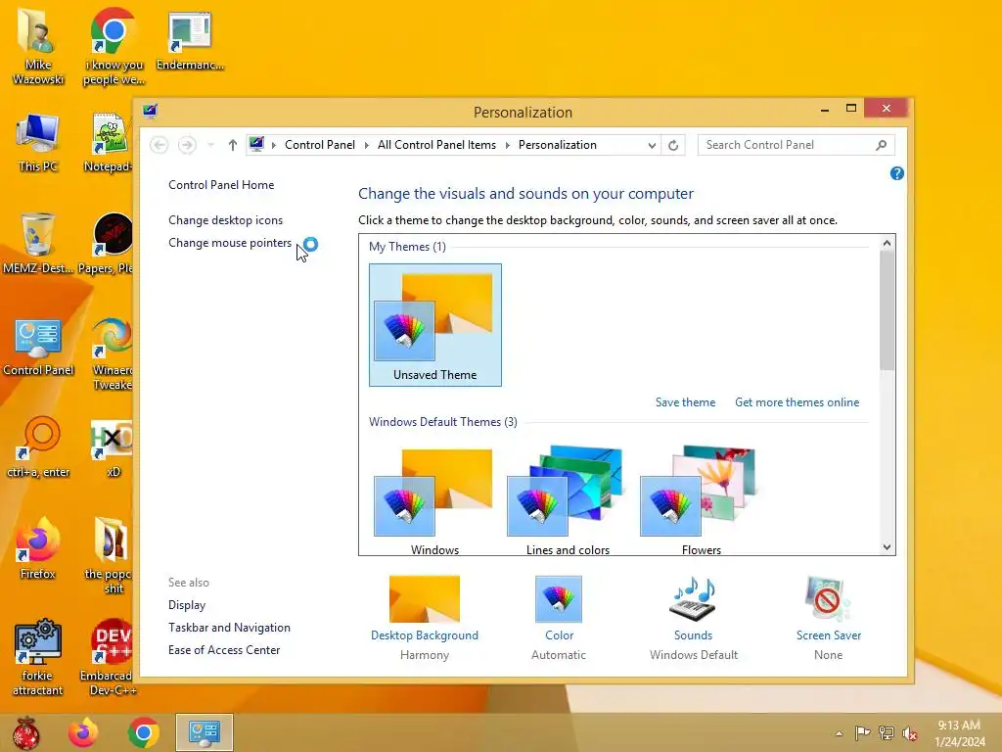Click the Save theme link

pos(685,402)
